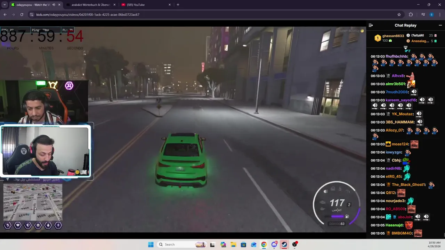Image resolution: width=445 pixels, height=250 pixels.
Task: Click username YK_Moutaz in chat
Action: 402,114
